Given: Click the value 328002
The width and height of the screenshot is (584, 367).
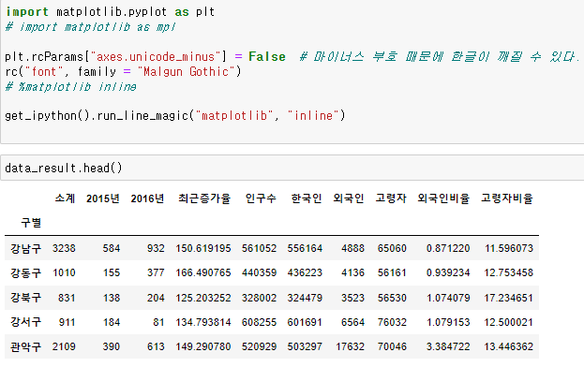Looking at the screenshot, I should pyautogui.click(x=260, y=298).
